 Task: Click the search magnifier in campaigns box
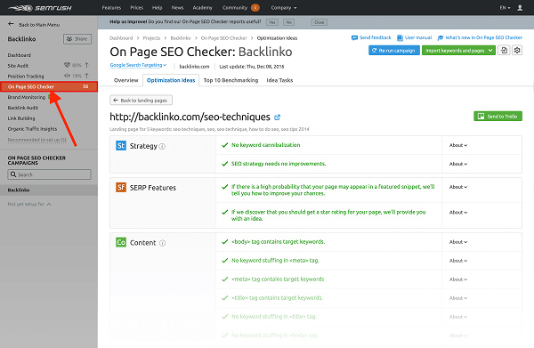coord(13,174)
